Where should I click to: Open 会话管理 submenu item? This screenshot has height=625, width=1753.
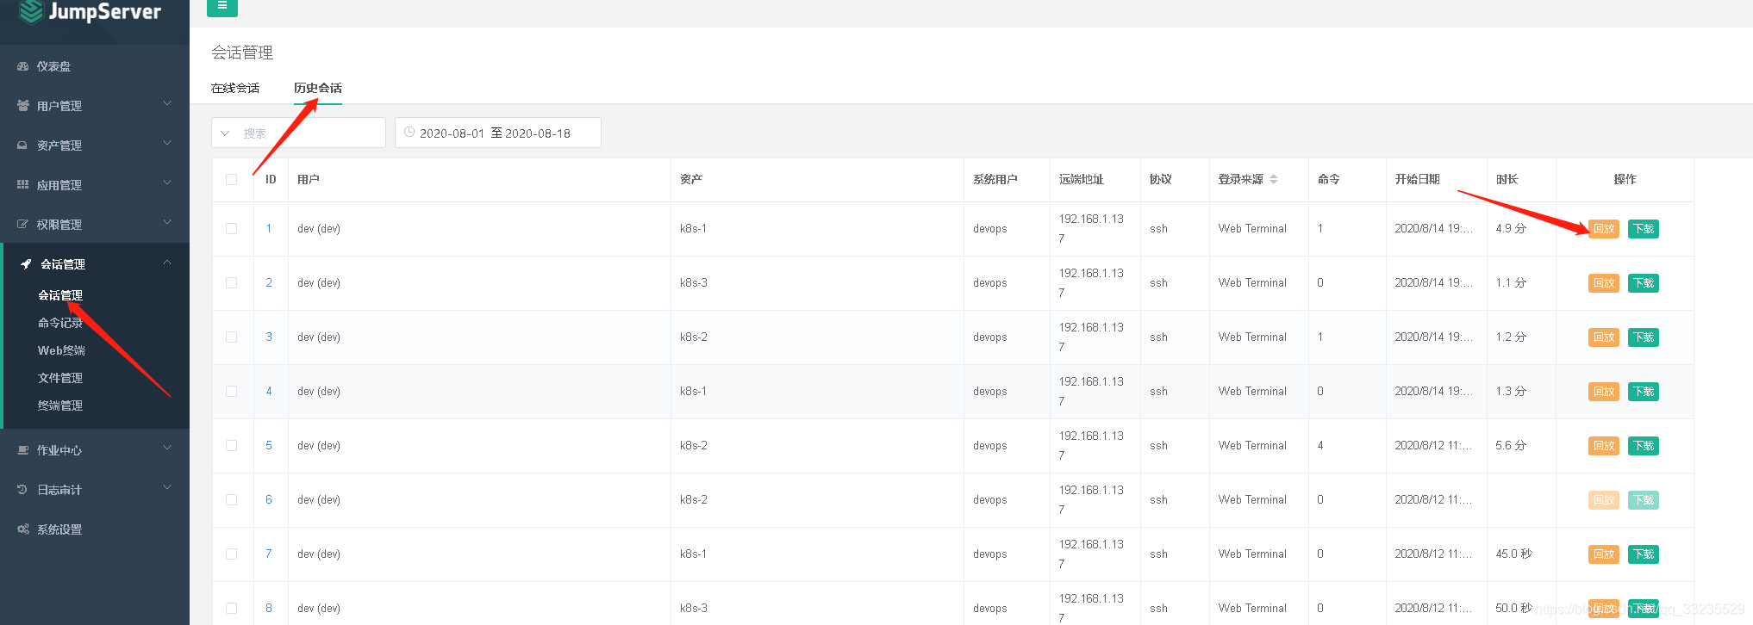click(60, 295)
